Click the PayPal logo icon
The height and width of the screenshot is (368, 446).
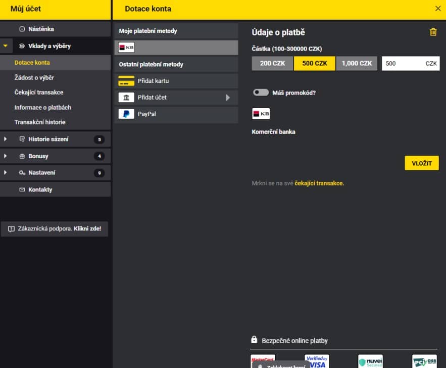tap(126, 114)
